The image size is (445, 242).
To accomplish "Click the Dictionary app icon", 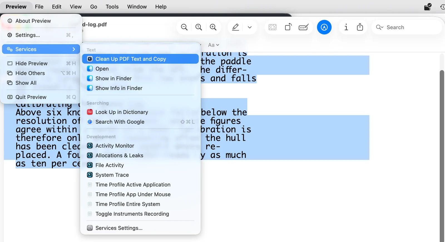I will pyautogui.click(x=90, y=112).
